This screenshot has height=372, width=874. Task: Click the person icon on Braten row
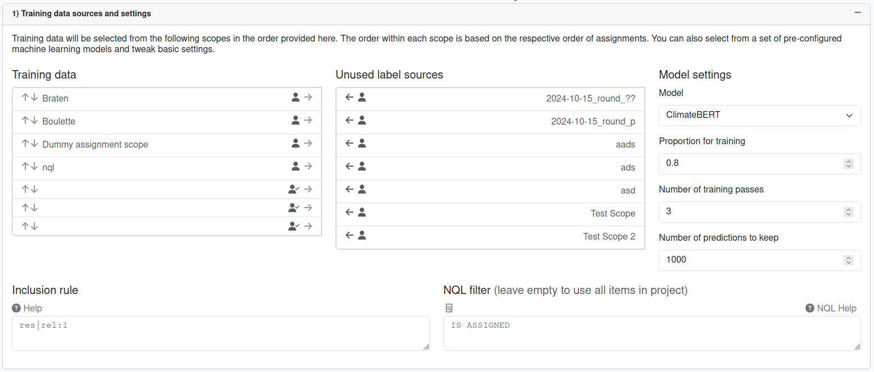[x=296, y=98]
